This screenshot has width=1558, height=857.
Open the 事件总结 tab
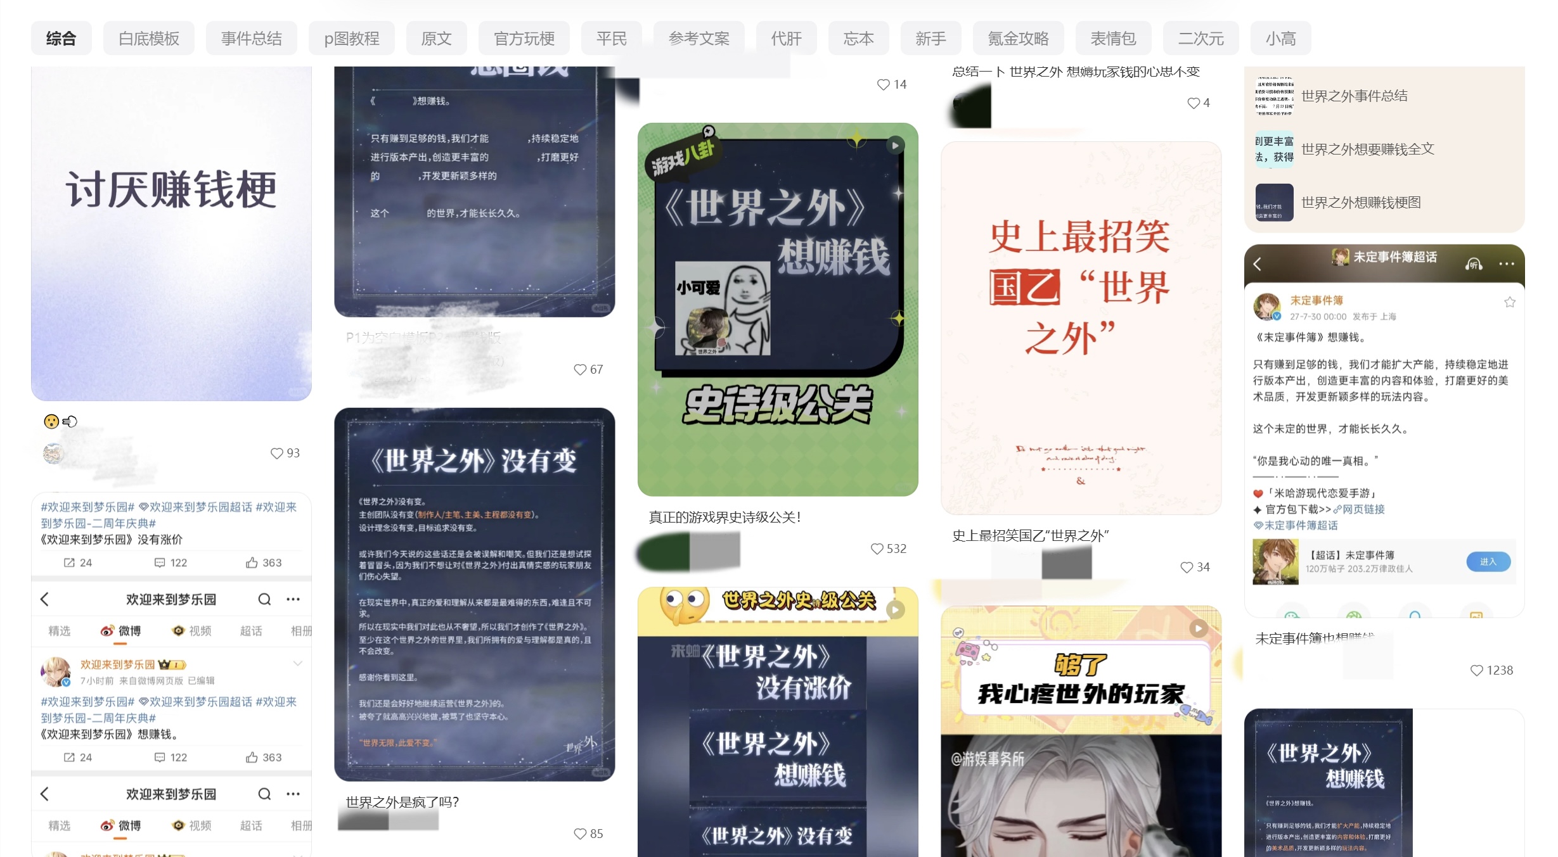[x=252, y=39]
